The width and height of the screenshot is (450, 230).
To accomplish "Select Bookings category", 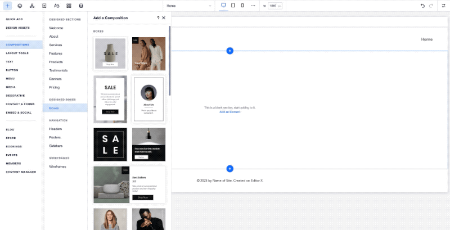I will point(13,147).
